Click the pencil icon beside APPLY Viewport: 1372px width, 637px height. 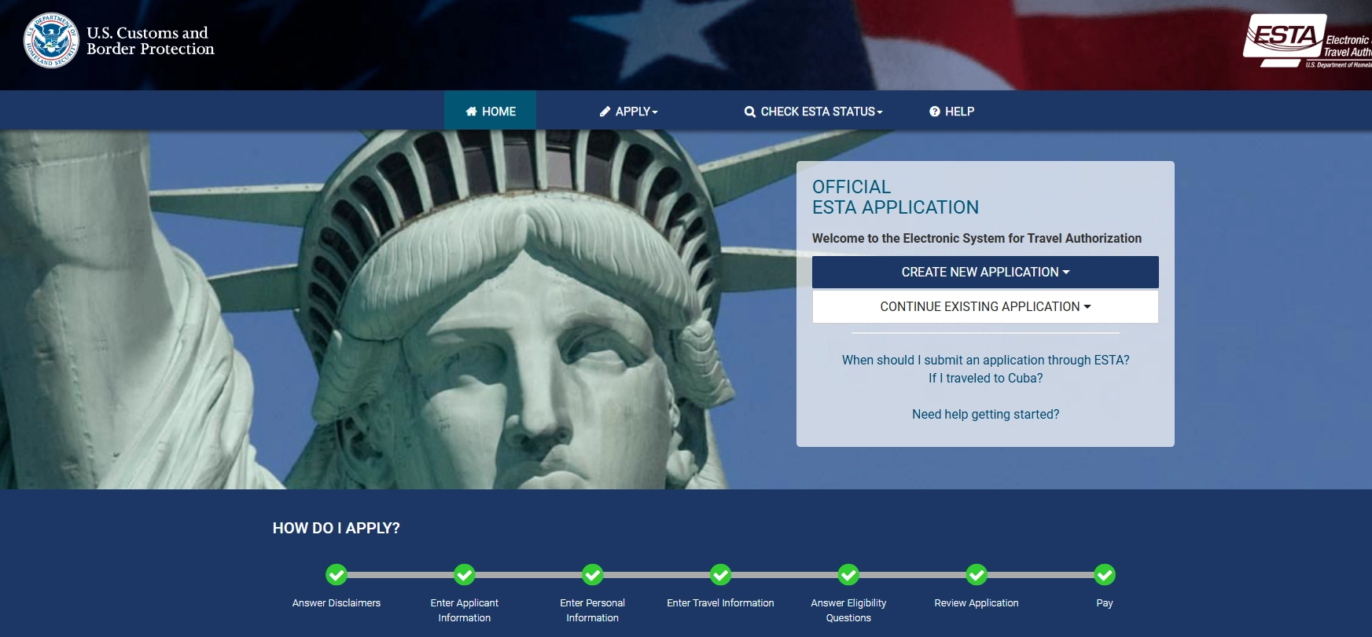point(605,112)
